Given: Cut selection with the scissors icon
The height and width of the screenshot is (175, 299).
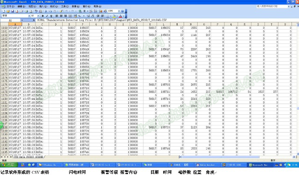Looking at the screenshot, I should [46, 11].
